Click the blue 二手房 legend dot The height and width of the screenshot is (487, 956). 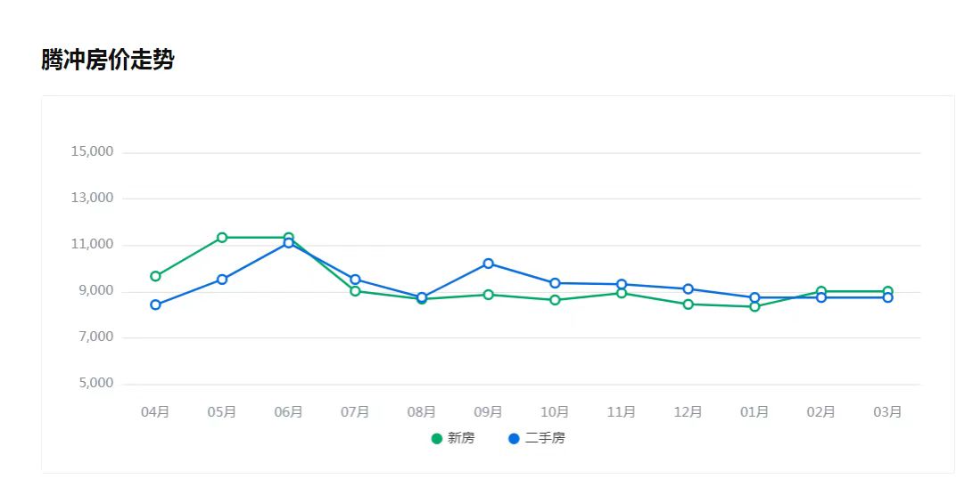coord(514,438)
